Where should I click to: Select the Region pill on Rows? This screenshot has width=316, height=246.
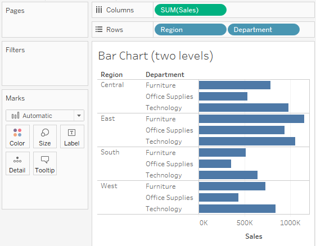(x=191, y=30)
